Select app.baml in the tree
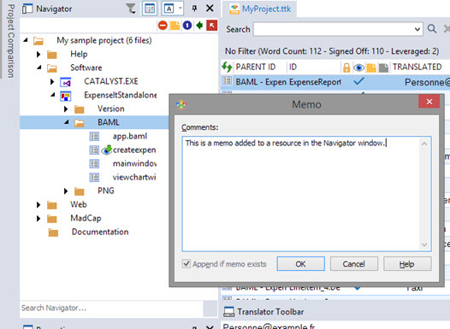Viewport: 450px width, 329px height. [x=130, y=136]
